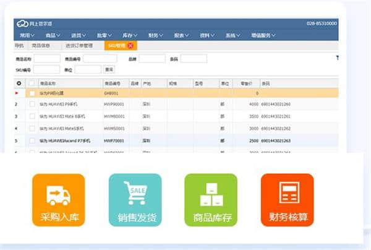Close the SKU管理 tab with X
This screenshot has height=250, width=371.
[130, 46]
